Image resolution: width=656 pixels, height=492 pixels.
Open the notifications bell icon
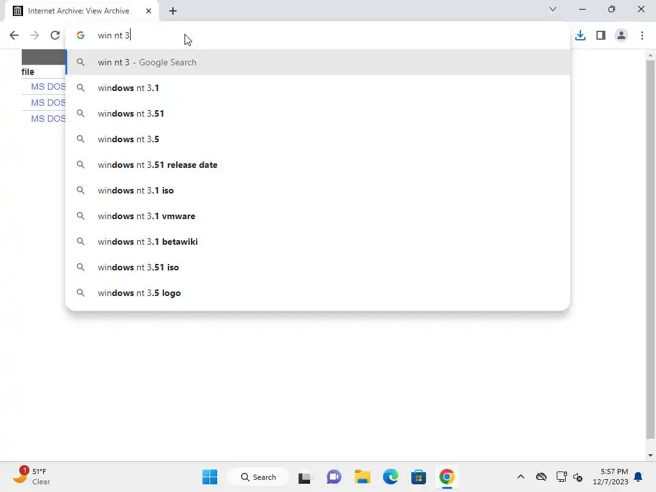639,477
